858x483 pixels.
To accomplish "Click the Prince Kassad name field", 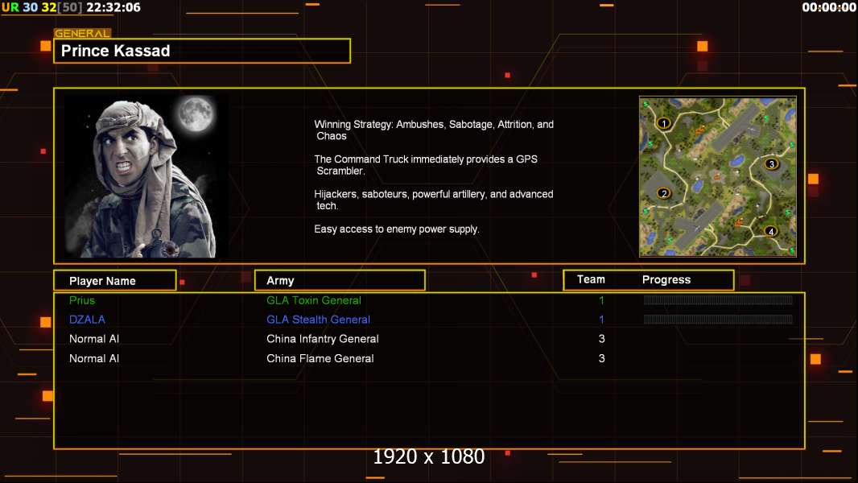I will [x=202, y=51].
